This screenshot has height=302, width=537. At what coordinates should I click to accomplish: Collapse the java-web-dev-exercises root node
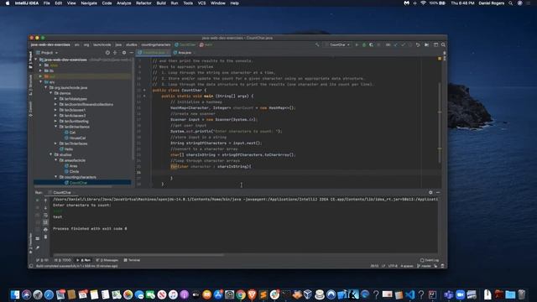pos(36,60)
